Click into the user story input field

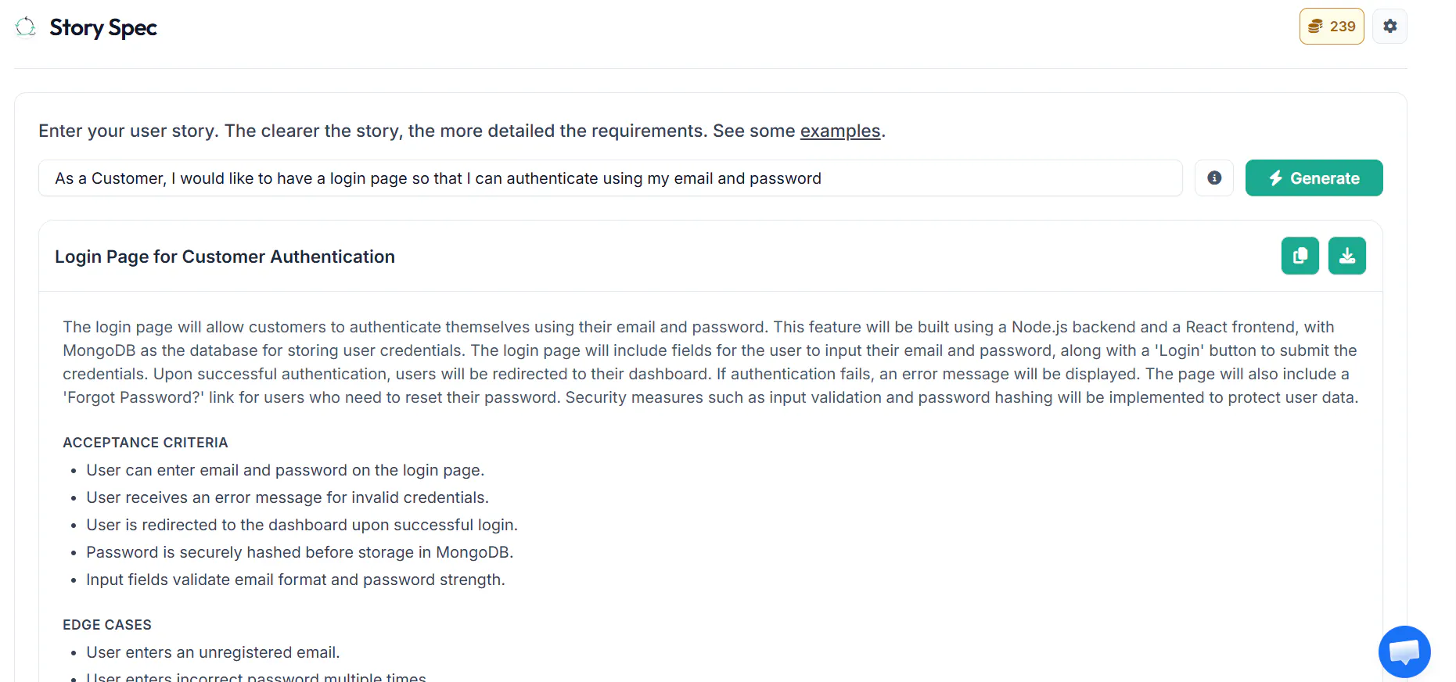click(x=610, y=178)
